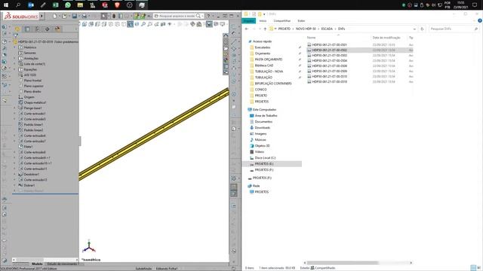Select Chapa metálica1 feature
This screenshot has height=271, width=483.
click(35, 102)
